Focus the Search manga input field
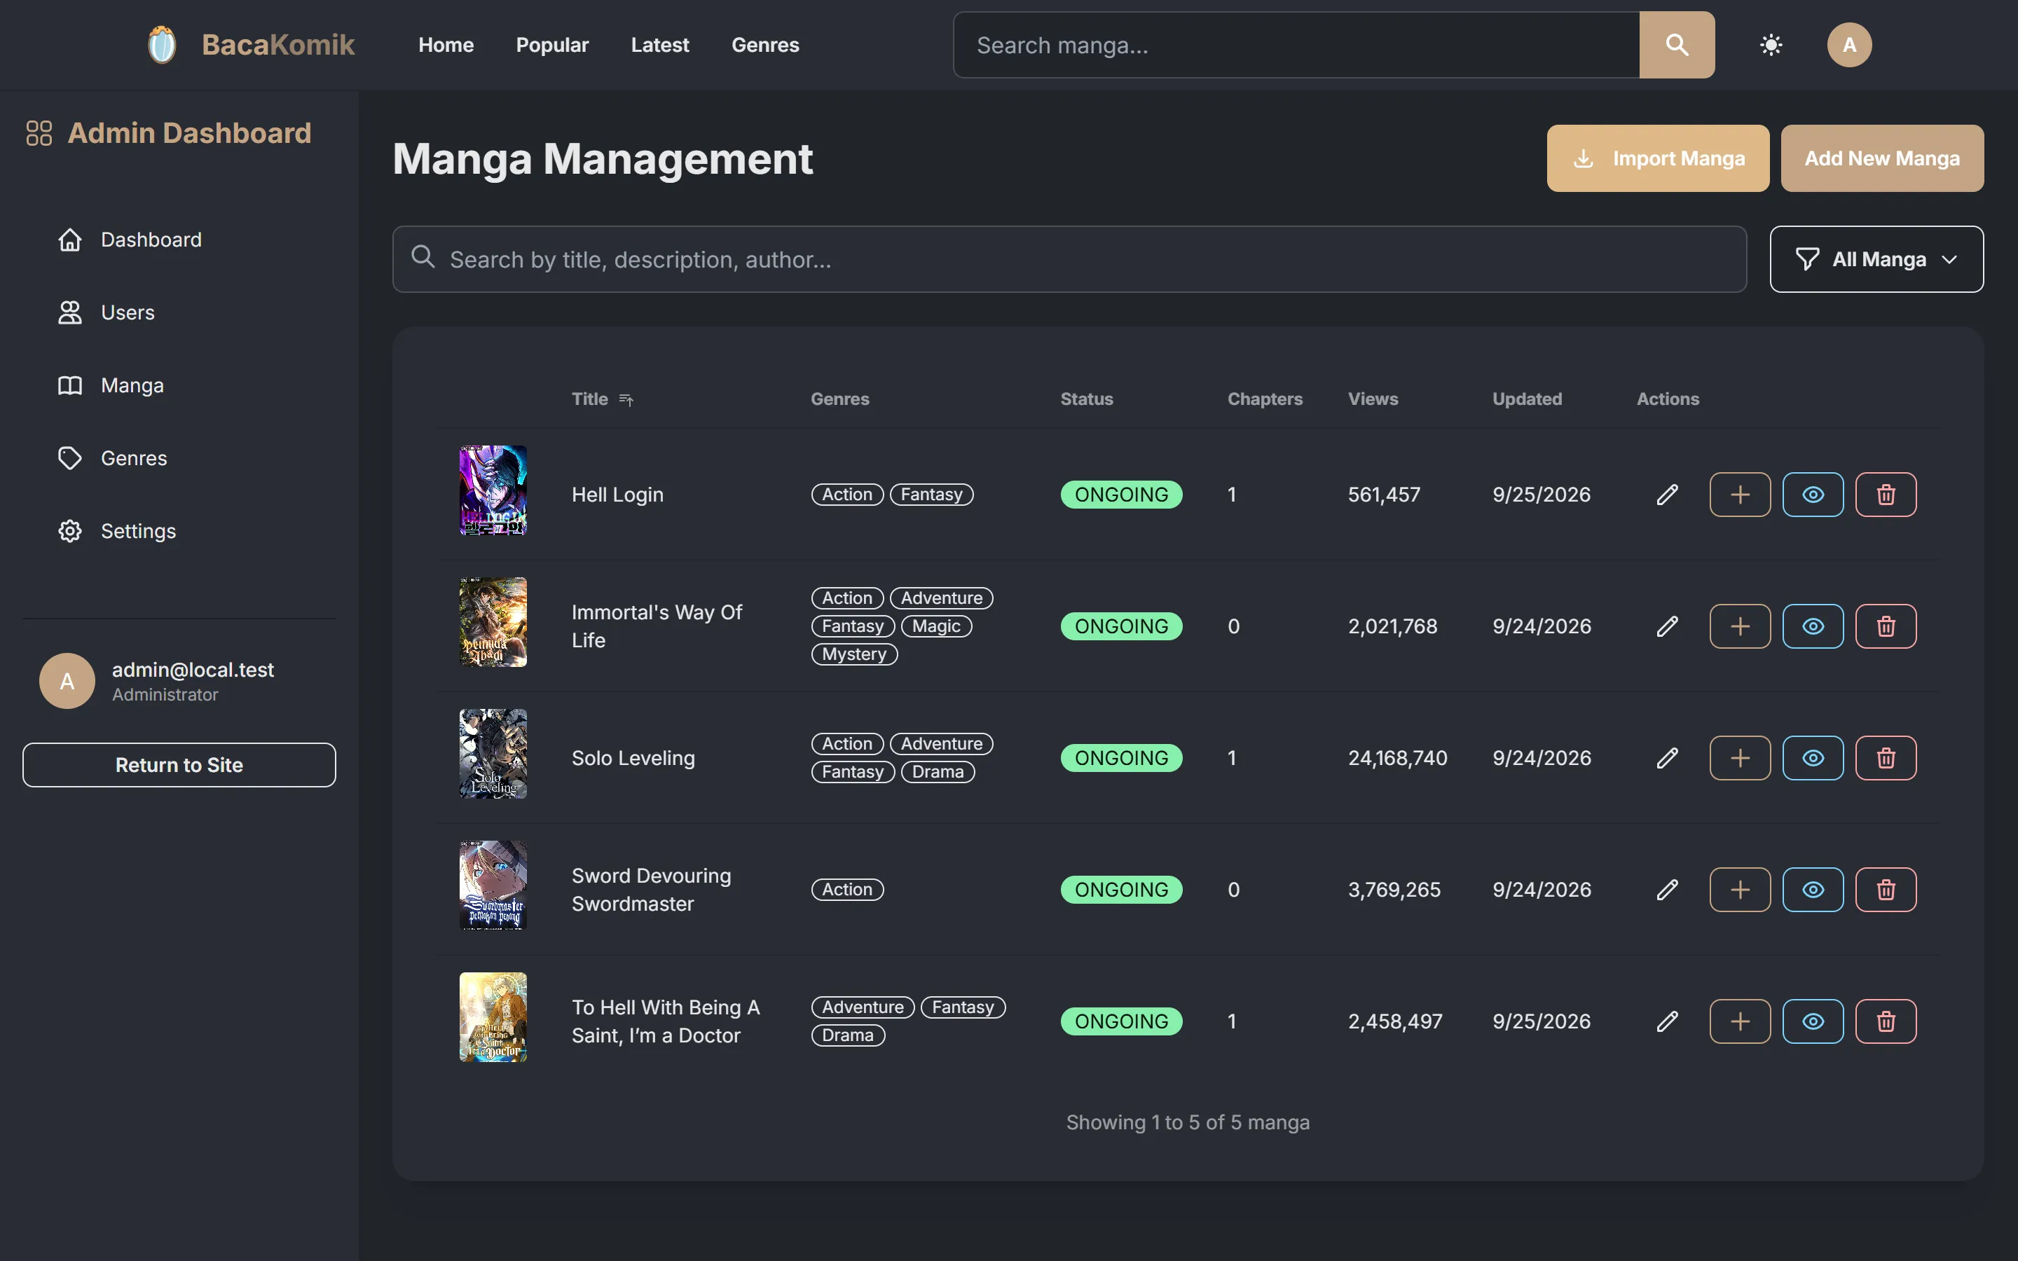Viewport: 2018px width, 1261px height. (x=1297, y=45)
